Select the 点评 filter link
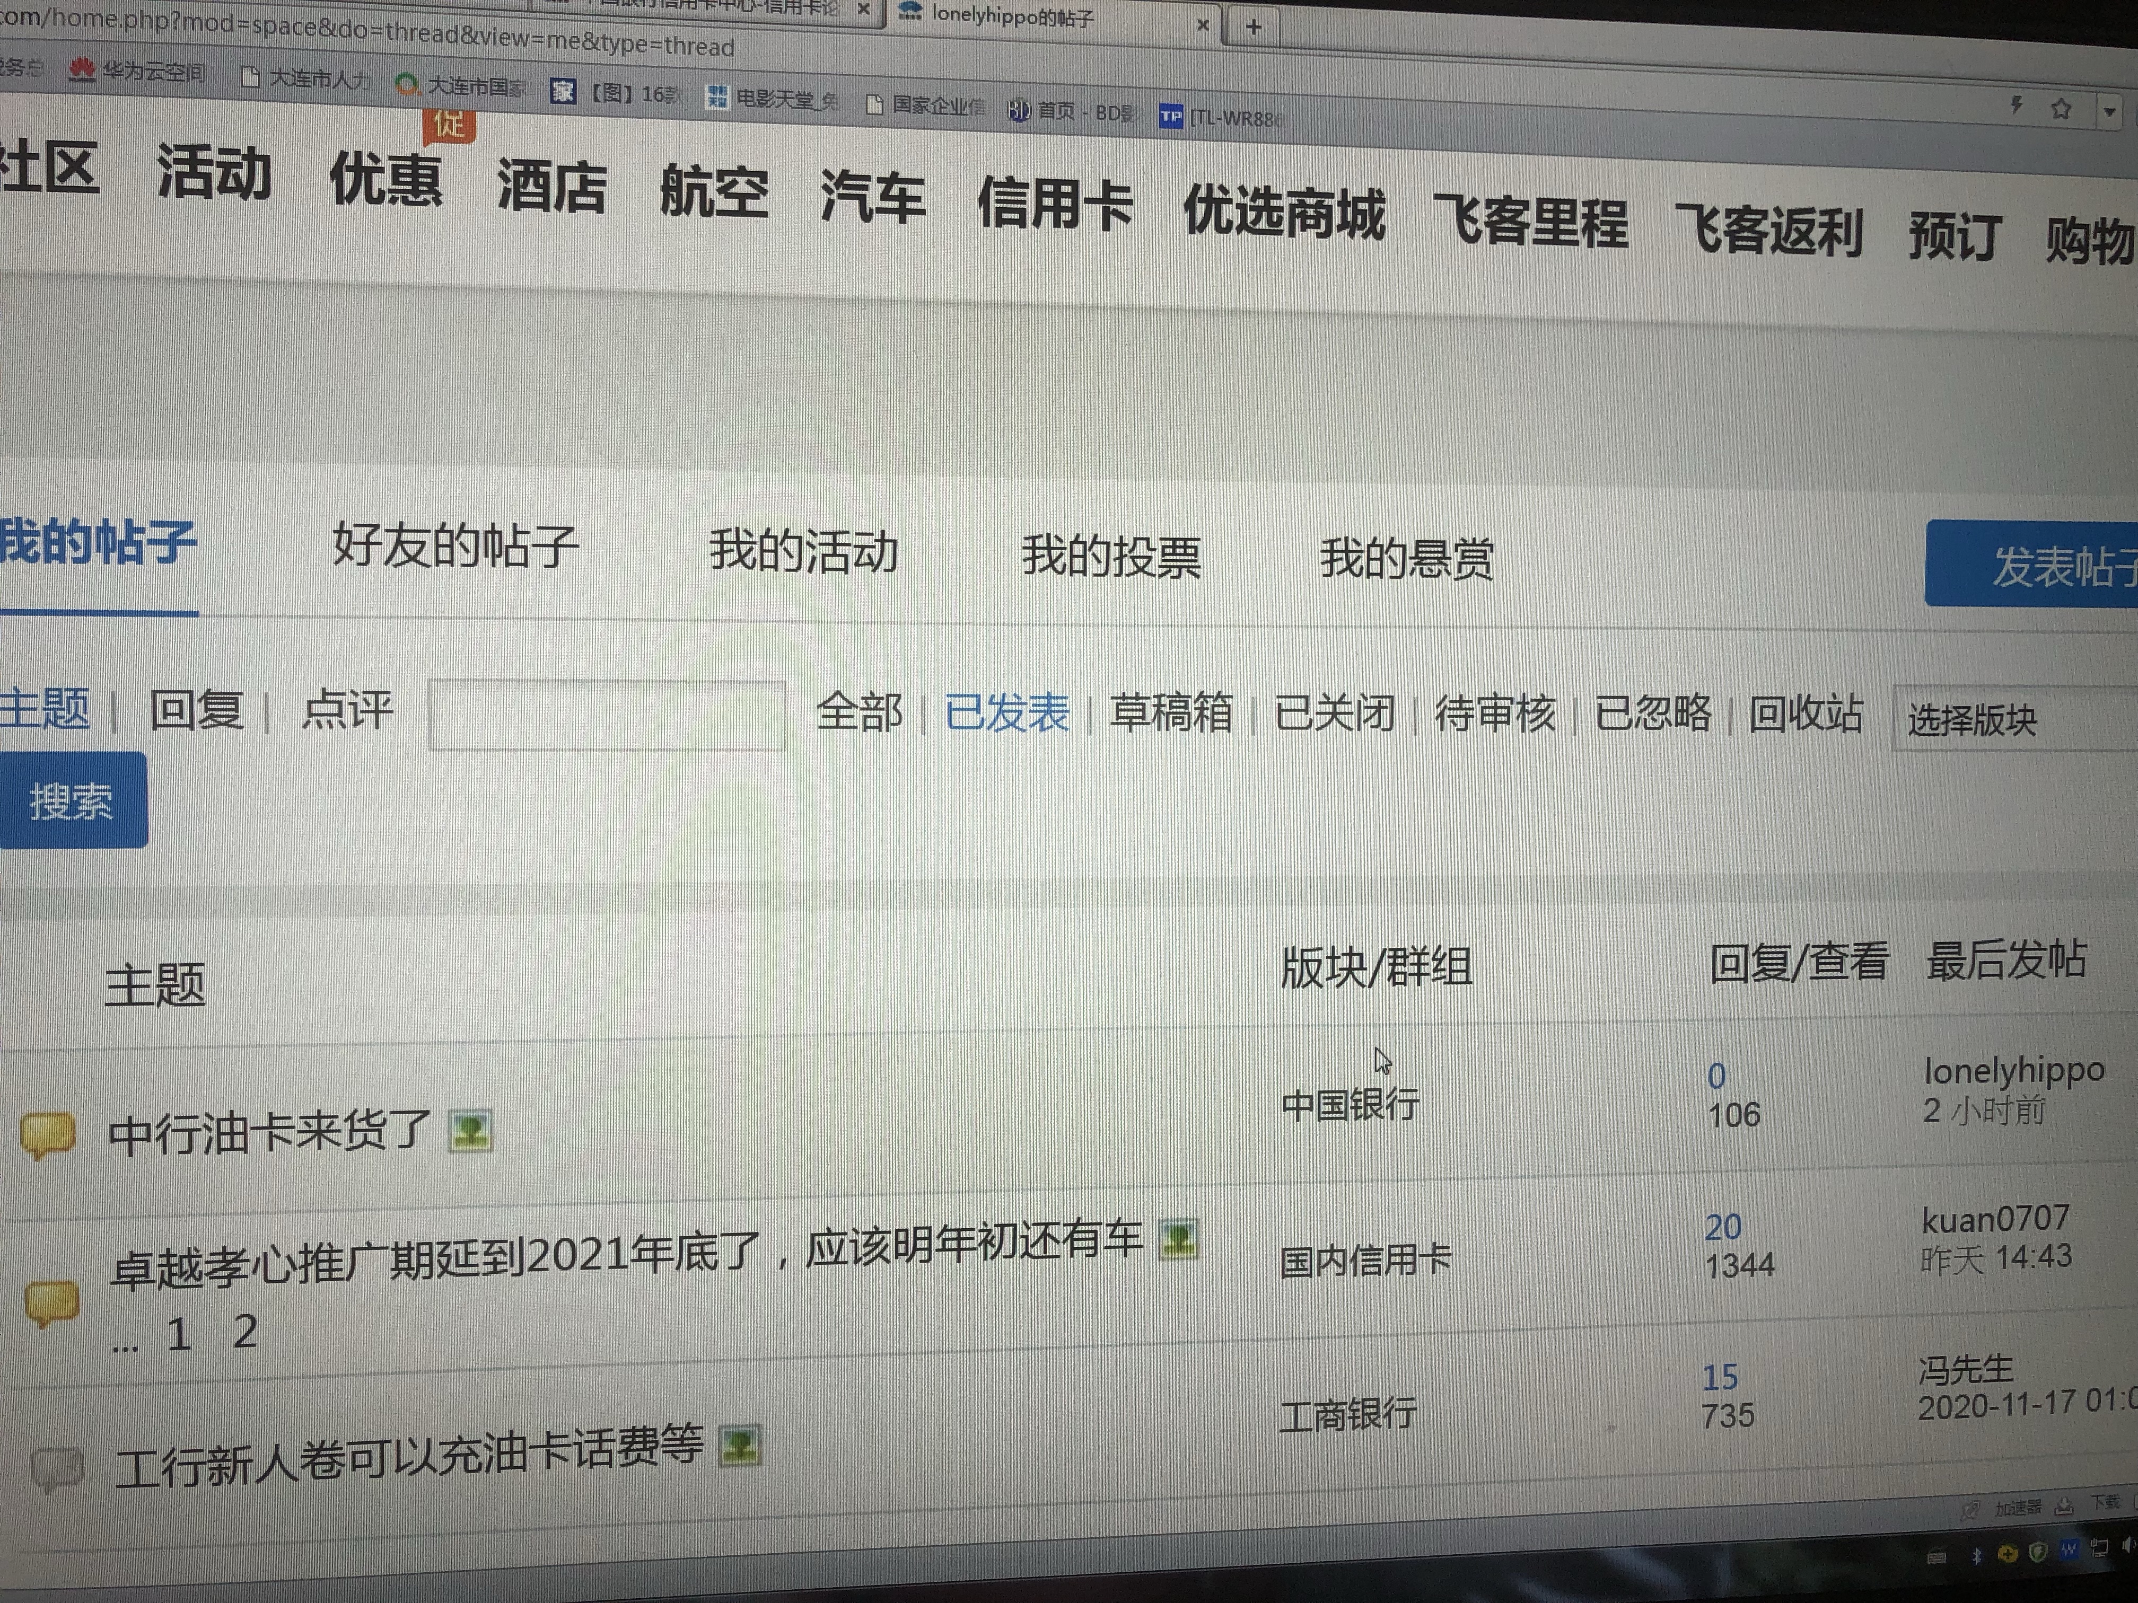 click(x=347, y=710)
